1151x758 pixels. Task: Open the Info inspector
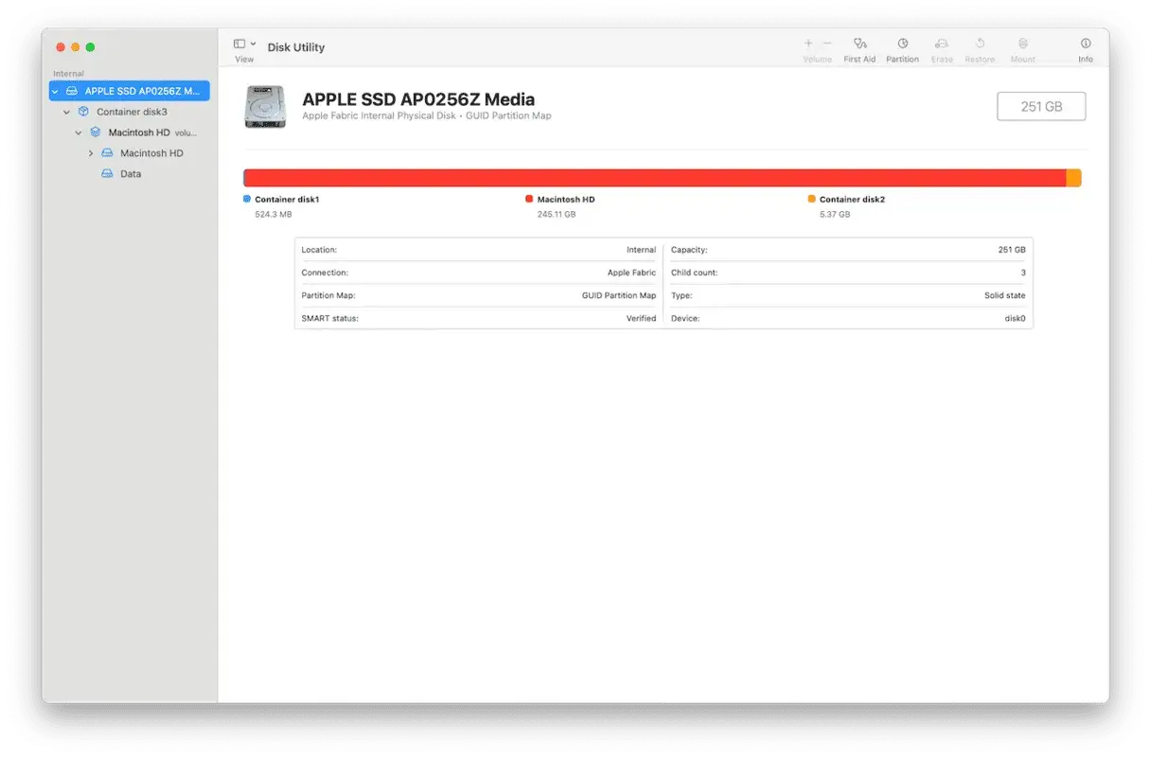click(1086, 50)
